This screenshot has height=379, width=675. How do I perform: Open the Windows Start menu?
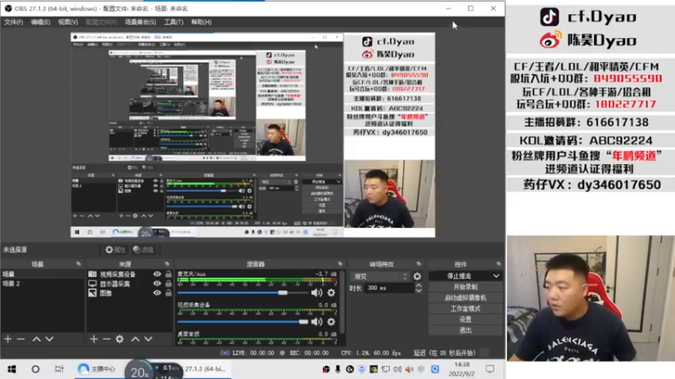pyautogui.click(x=12, y=369)
